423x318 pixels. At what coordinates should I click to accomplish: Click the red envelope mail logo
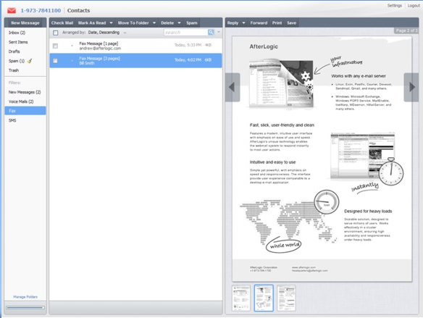point(12,10)
